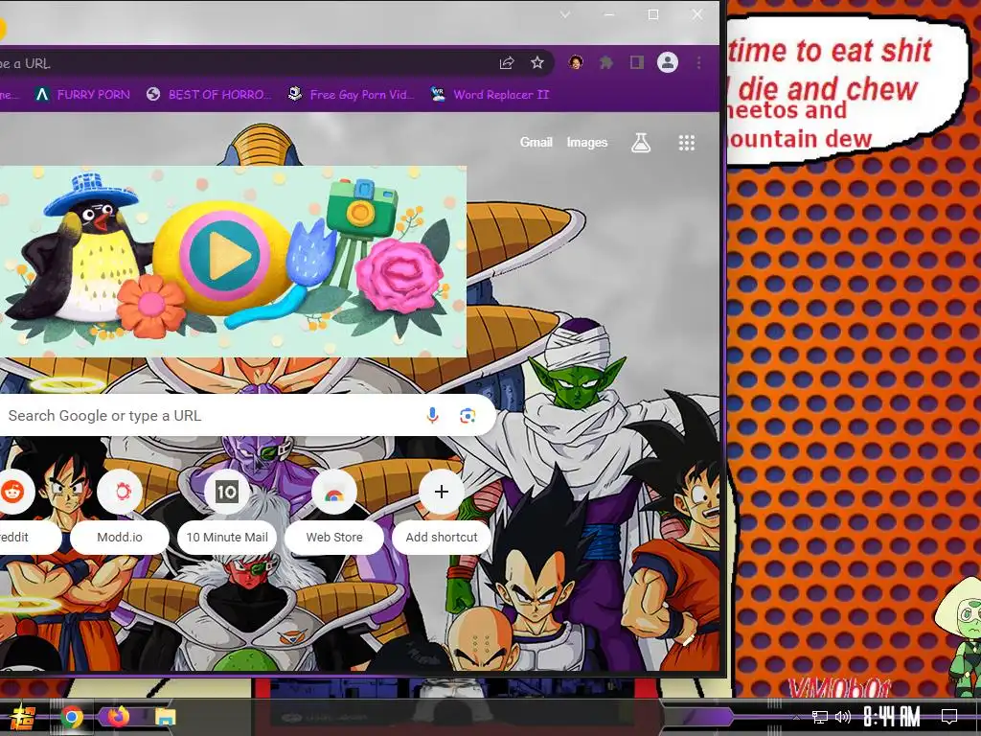Open the Word Replacer II bookmark
Viewport: 981px width, 736px height.
tap(490, 95)
